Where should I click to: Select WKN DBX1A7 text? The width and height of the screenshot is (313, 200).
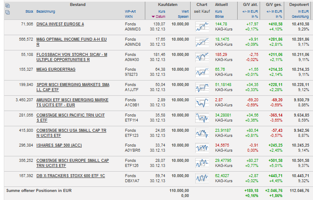pyautogui.click(x=132, y=181)
